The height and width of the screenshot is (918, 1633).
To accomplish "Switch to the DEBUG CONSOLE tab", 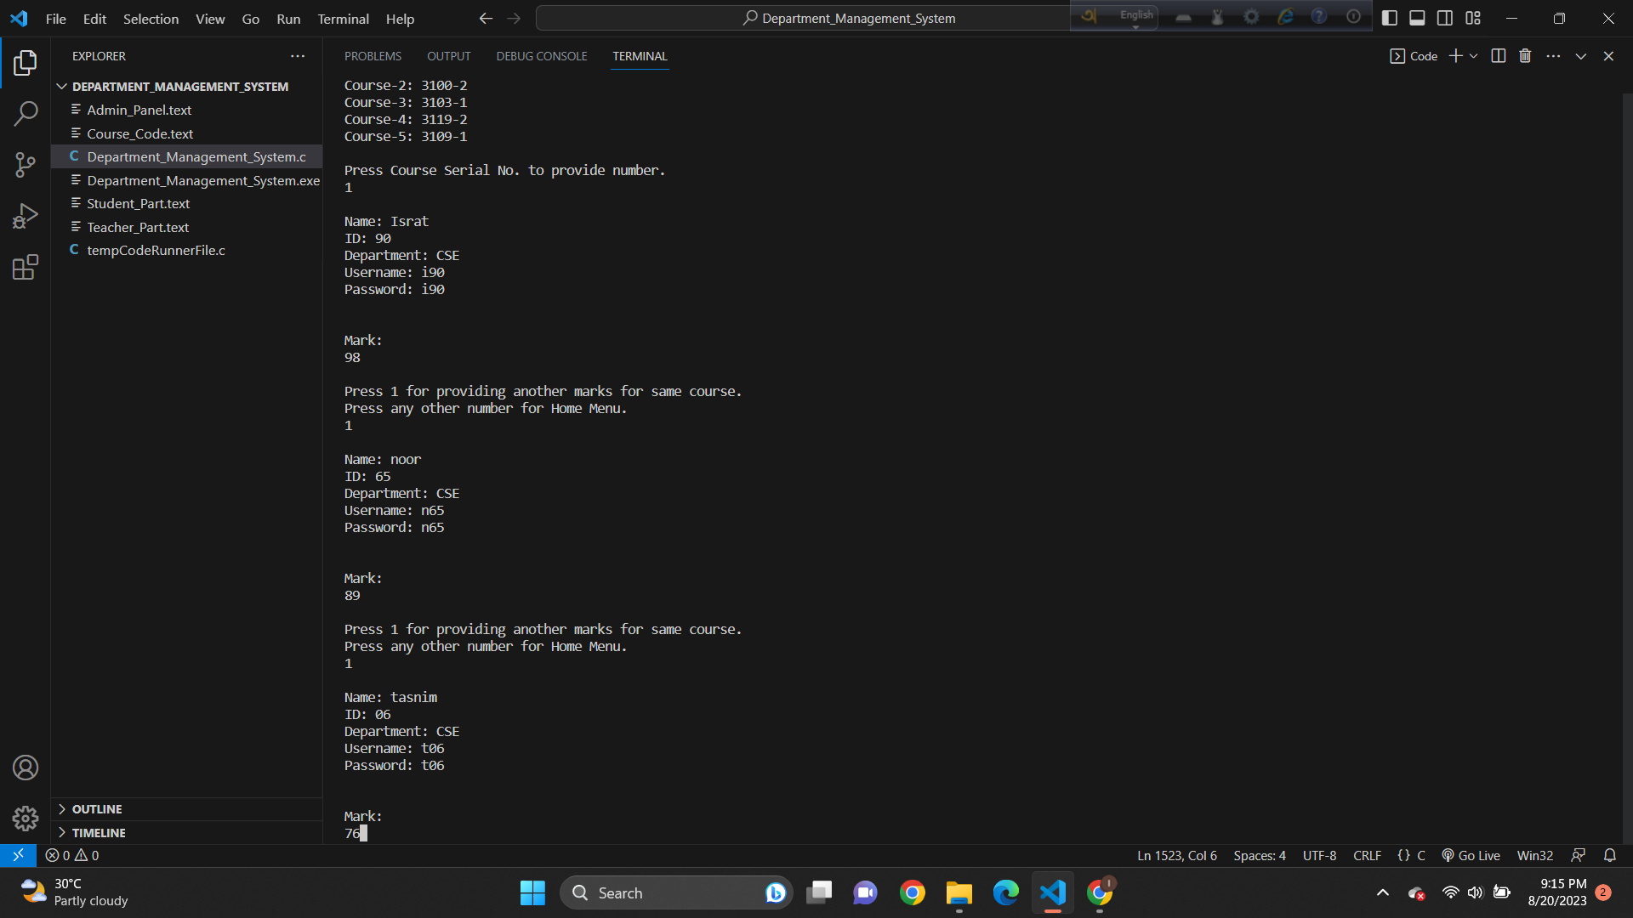I will pyautogui.click(x=541, y=56).
